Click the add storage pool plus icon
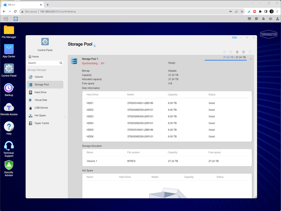 pyautogui.click(x=224, y=52)
